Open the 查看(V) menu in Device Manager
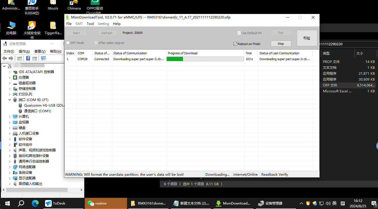 coord(40,51)
